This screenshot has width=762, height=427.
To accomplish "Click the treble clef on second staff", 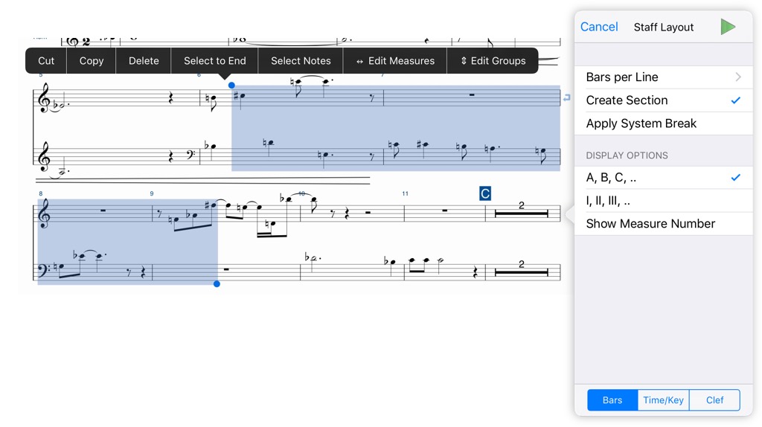I will coord(44,155).
